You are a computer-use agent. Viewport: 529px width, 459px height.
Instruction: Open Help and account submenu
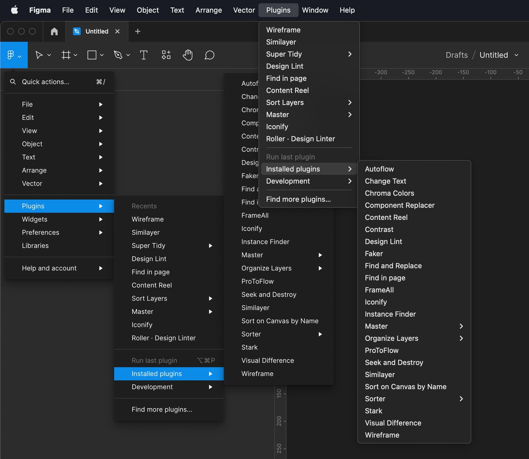coord(59,268)
